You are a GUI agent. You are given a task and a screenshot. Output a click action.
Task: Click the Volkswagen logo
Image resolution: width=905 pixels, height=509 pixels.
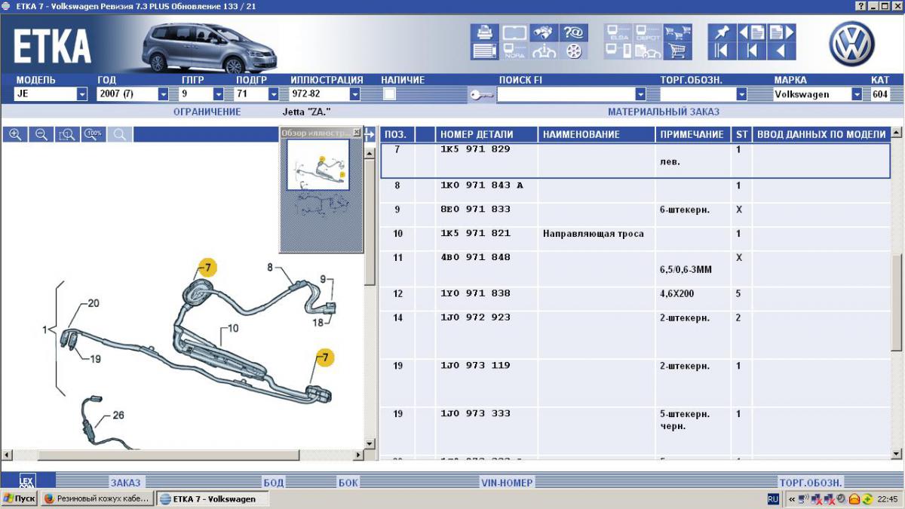coord(851,43)
